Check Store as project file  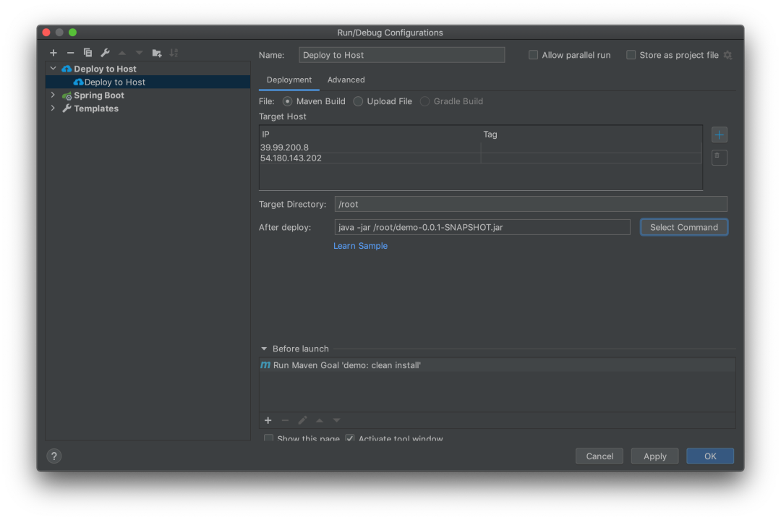(x=631, y=55)
